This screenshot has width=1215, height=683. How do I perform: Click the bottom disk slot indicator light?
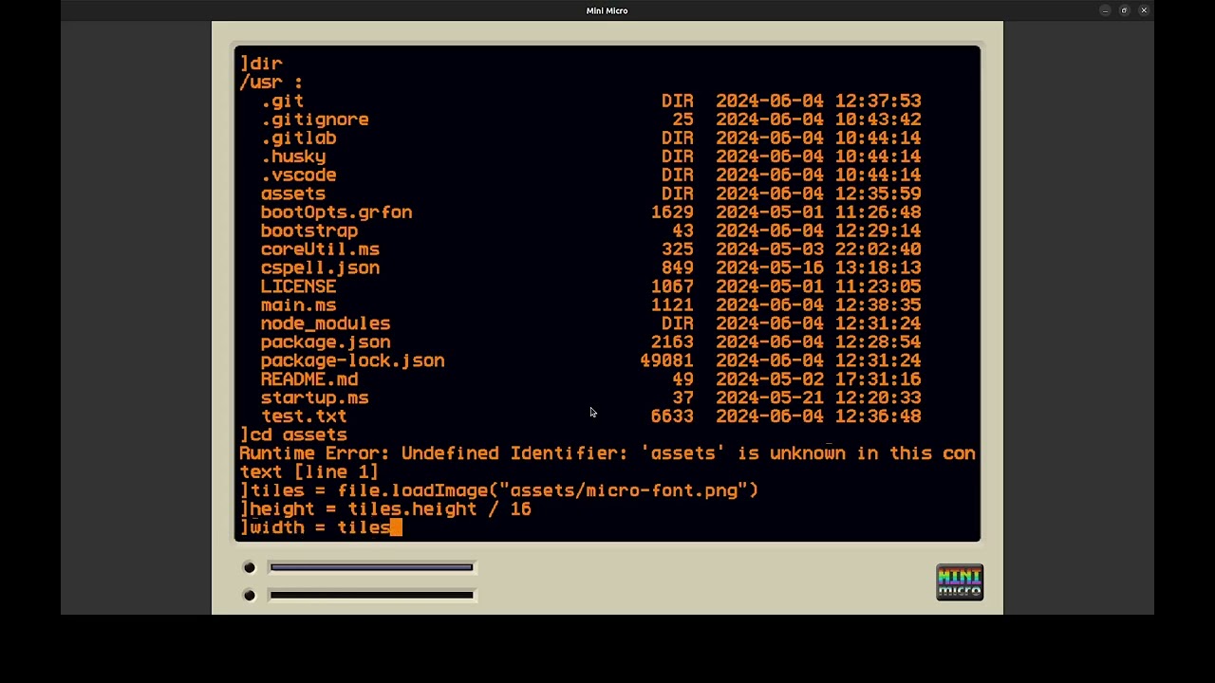250,595
